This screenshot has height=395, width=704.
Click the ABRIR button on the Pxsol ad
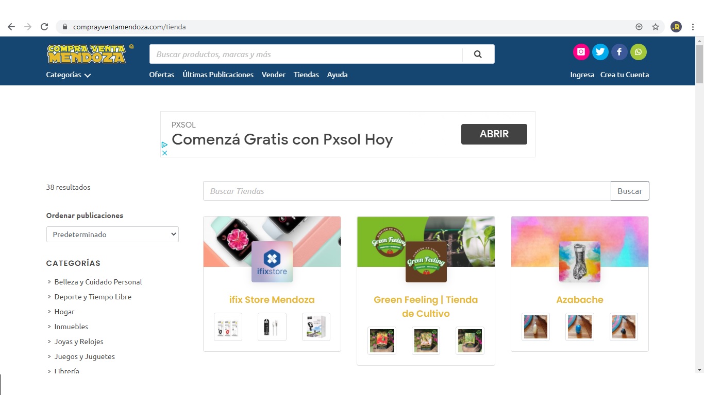tap(494, 134)
